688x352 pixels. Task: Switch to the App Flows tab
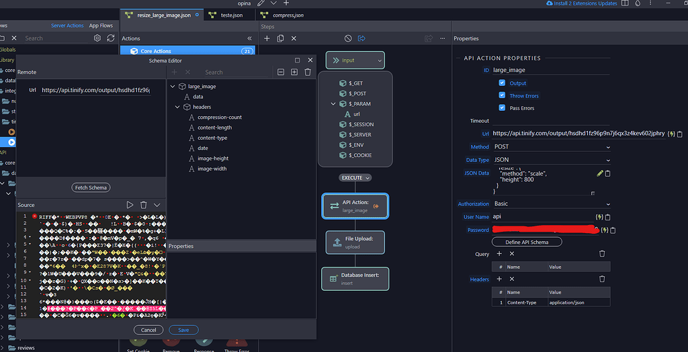[x=101, y=26]
